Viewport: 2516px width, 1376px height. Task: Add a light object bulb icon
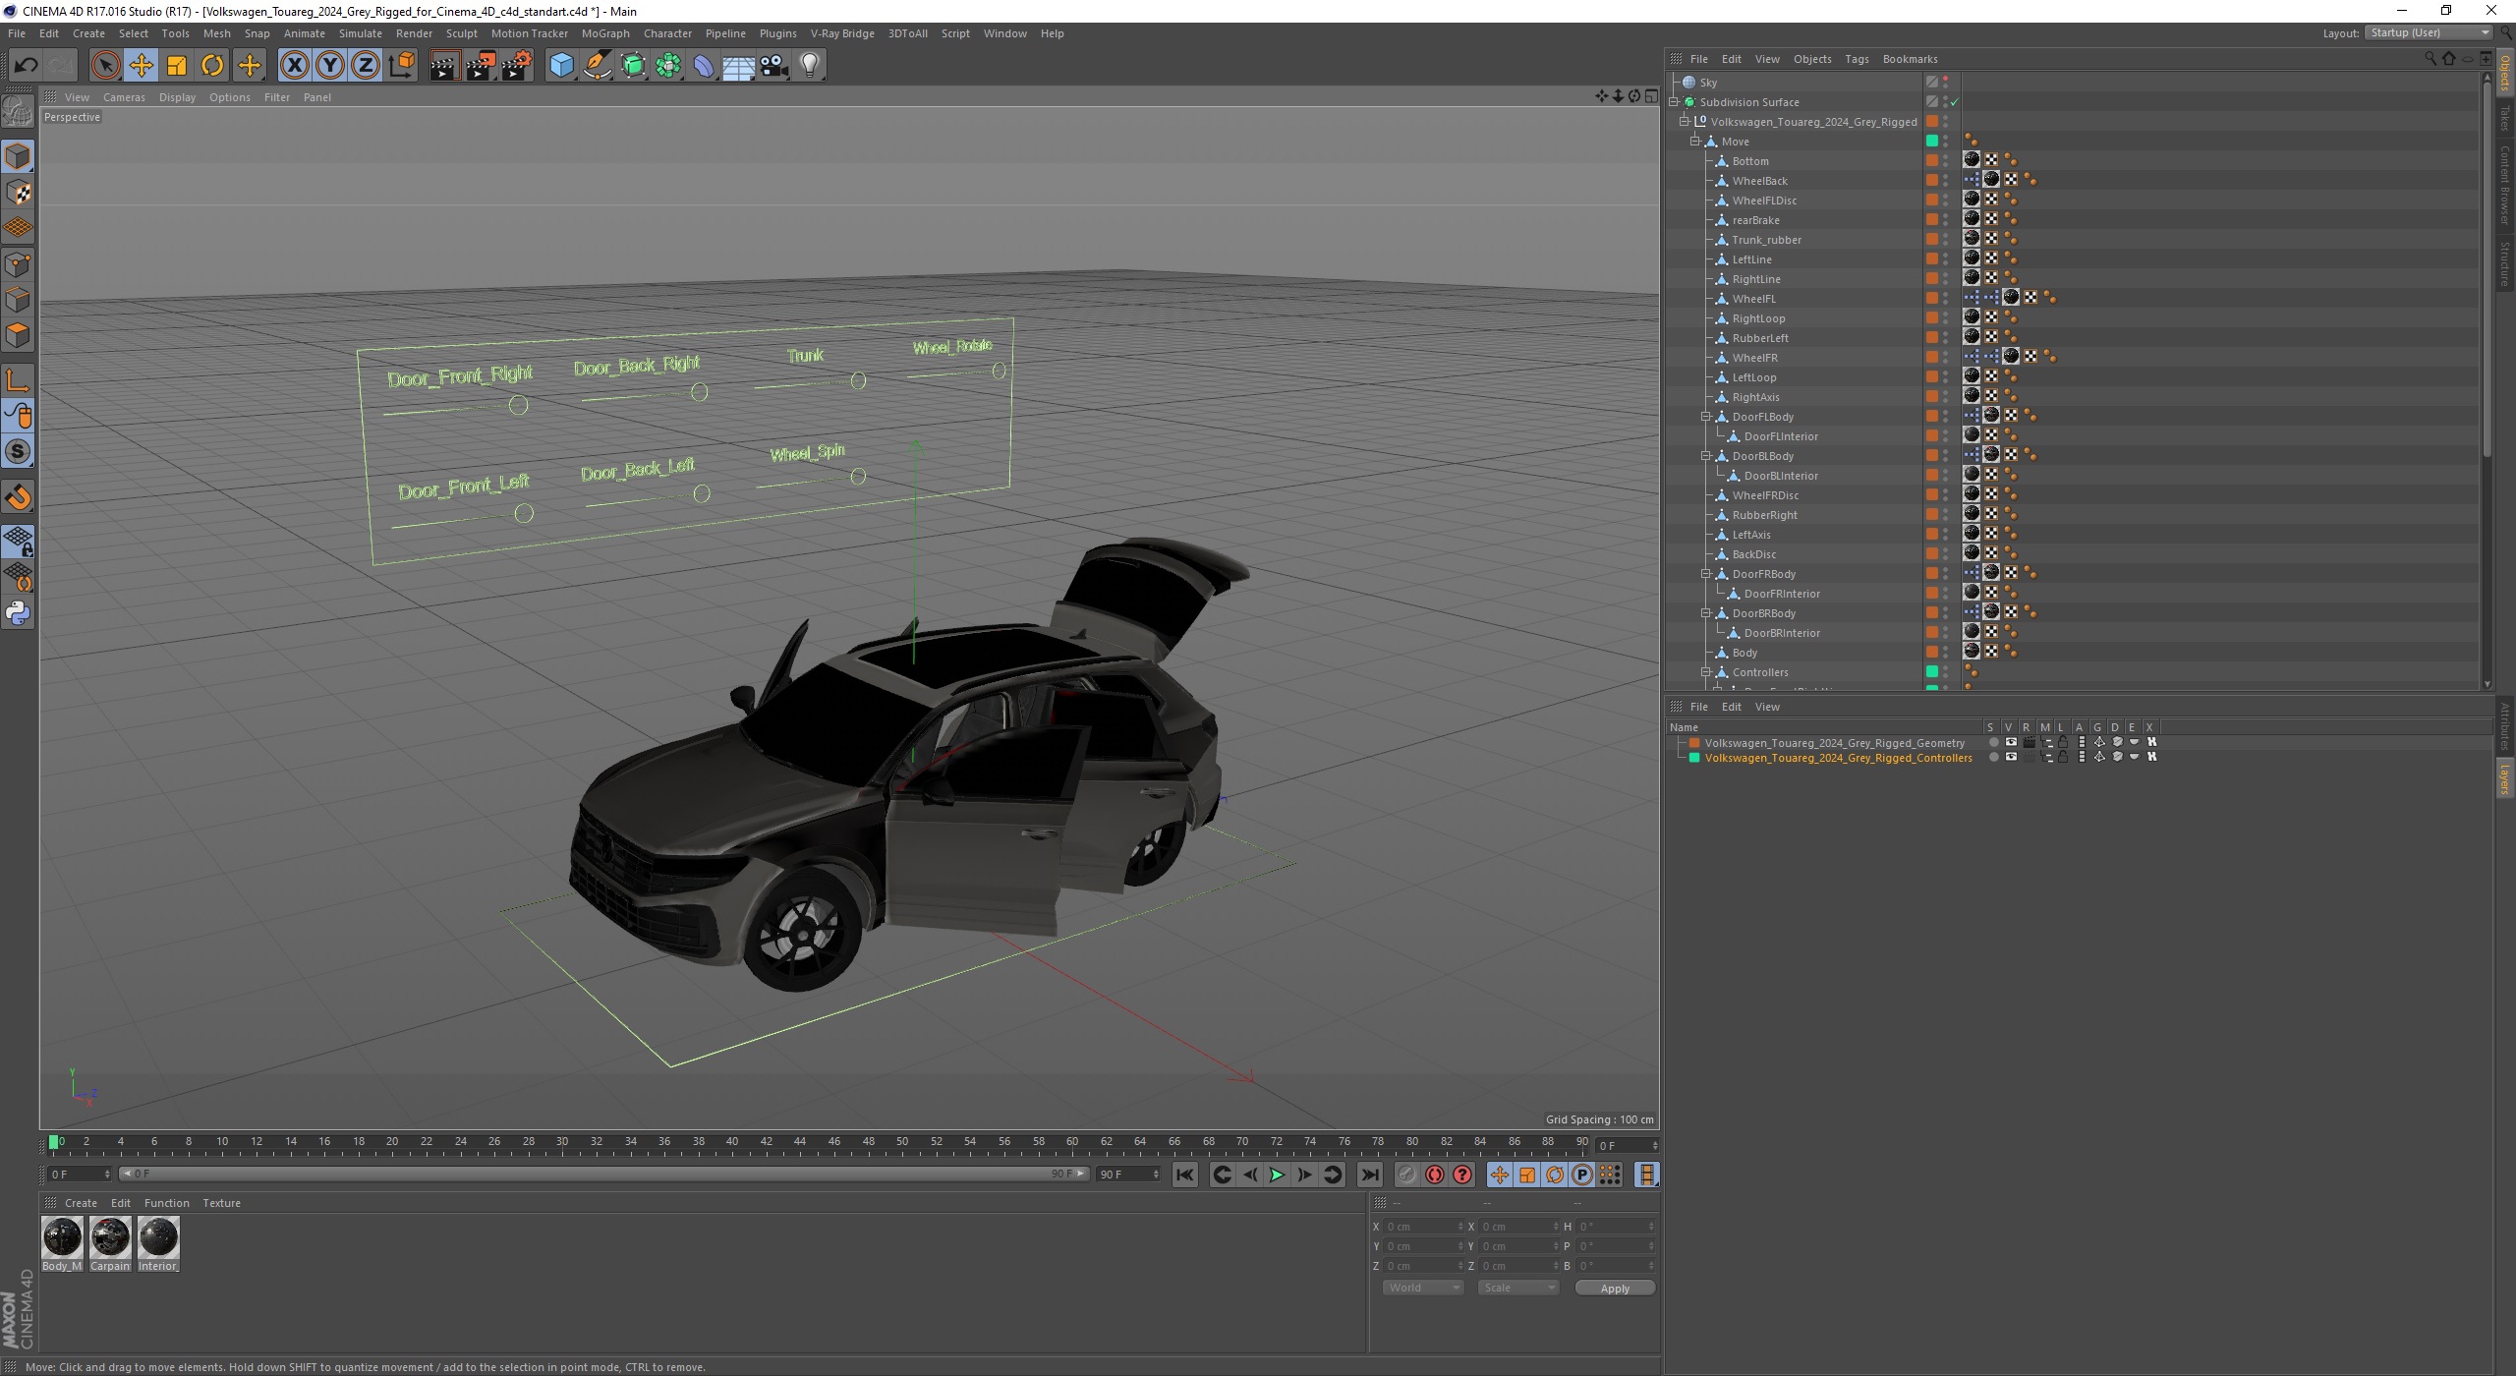(x=810, y=66)
